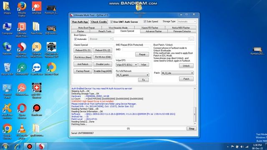This screenshot has height=150, width=267.
Task: Select the Kantara 202... file on the desktop
Action: pos(257,51)
